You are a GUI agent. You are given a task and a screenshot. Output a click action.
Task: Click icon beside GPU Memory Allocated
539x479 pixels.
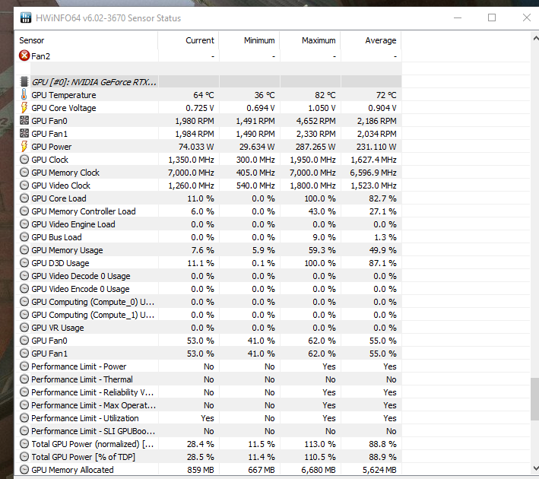[x=24, y=469]
